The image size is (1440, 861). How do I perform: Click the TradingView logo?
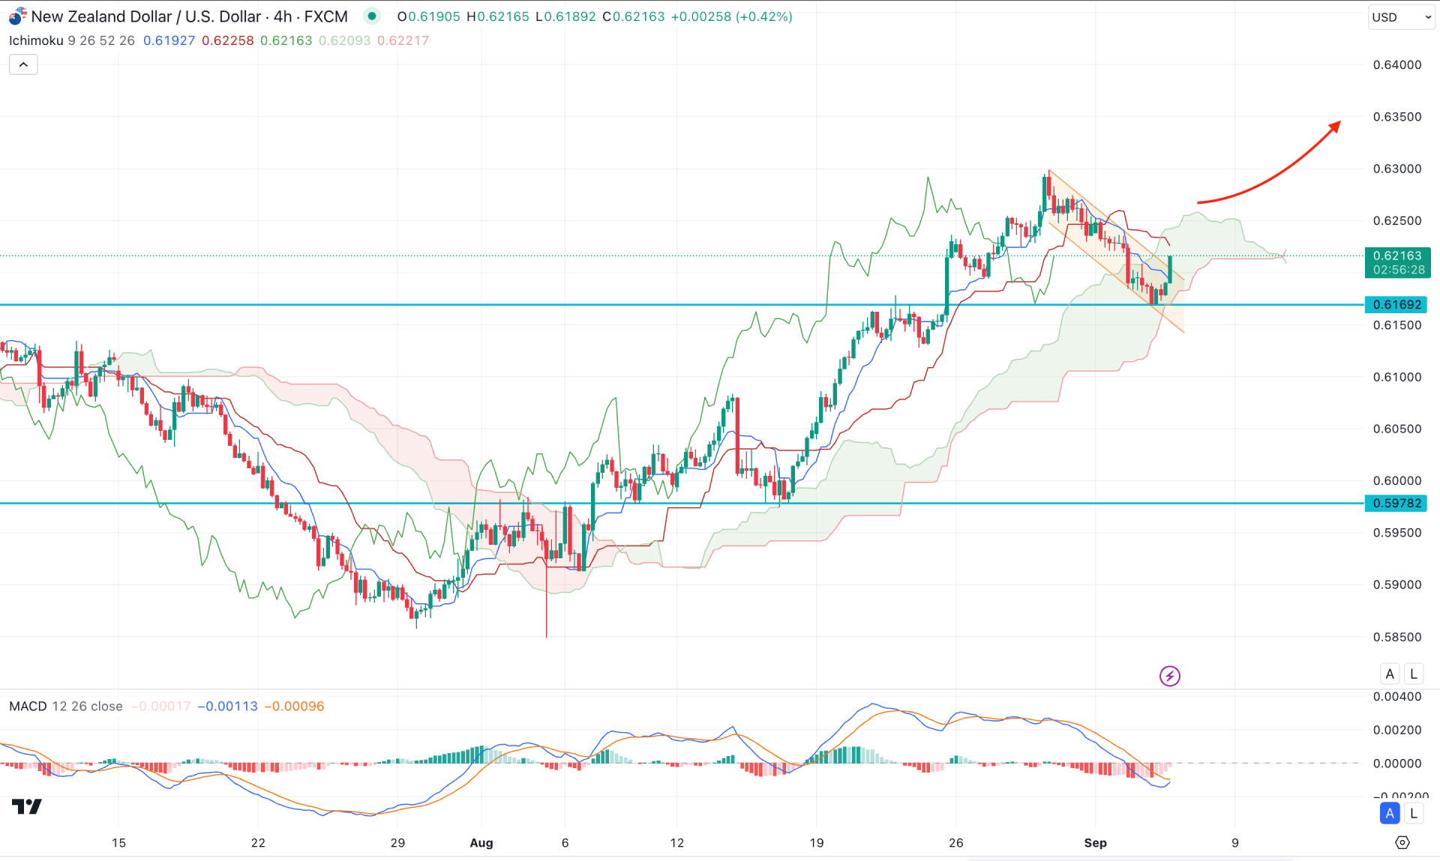[x=27, y=806]
